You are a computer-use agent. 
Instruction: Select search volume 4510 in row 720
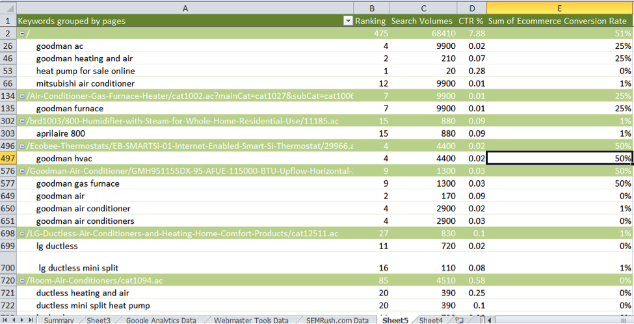pos(423,280)
